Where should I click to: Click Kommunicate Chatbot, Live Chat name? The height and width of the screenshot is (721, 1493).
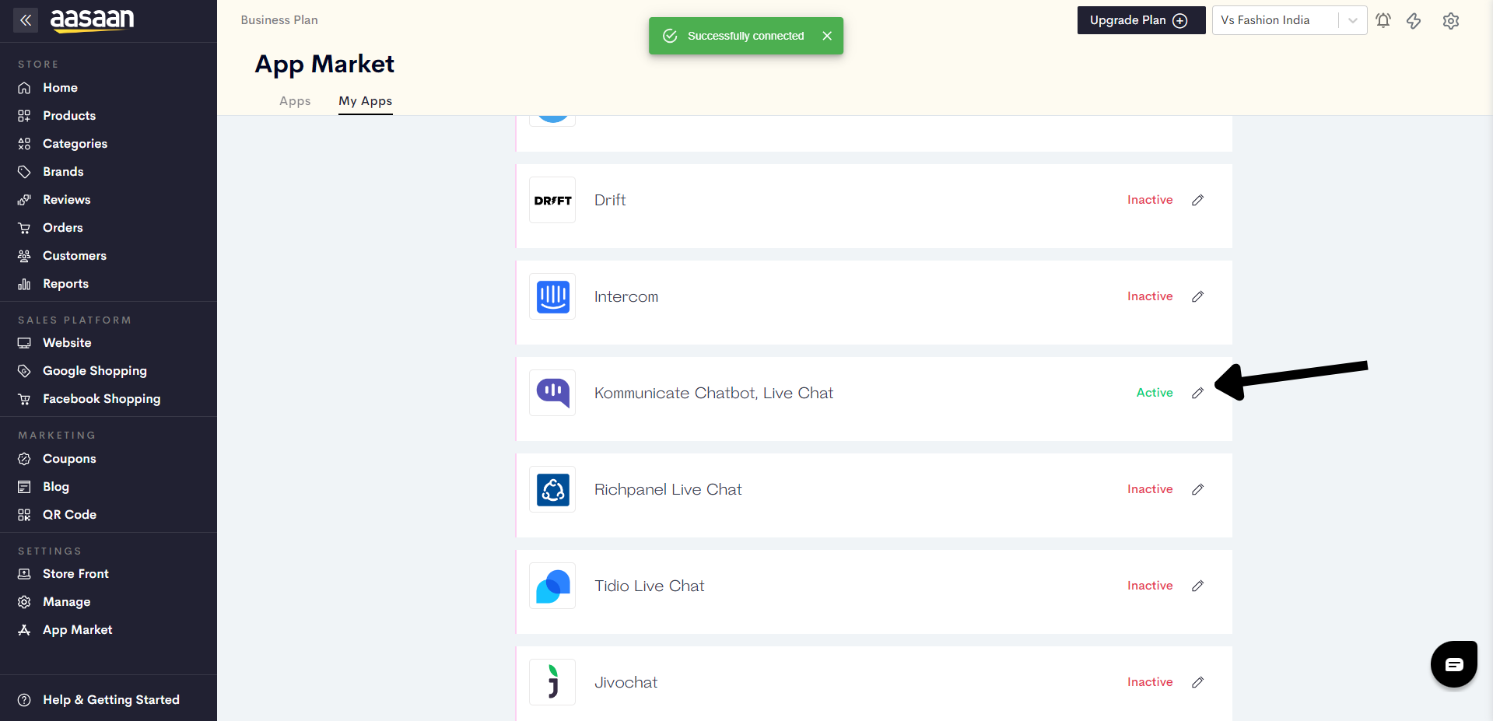tap(713, 393)
